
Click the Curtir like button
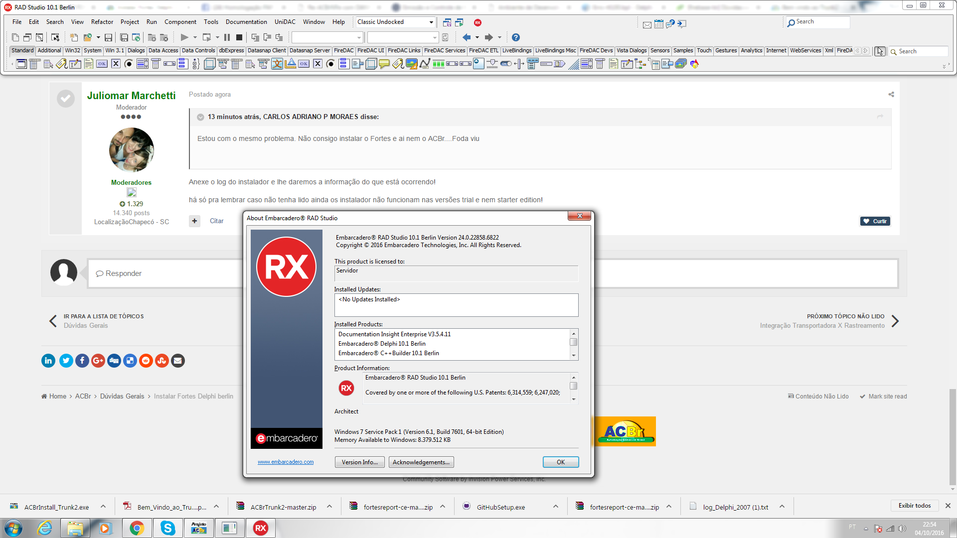pyautogui.click(x=875, y=221)
